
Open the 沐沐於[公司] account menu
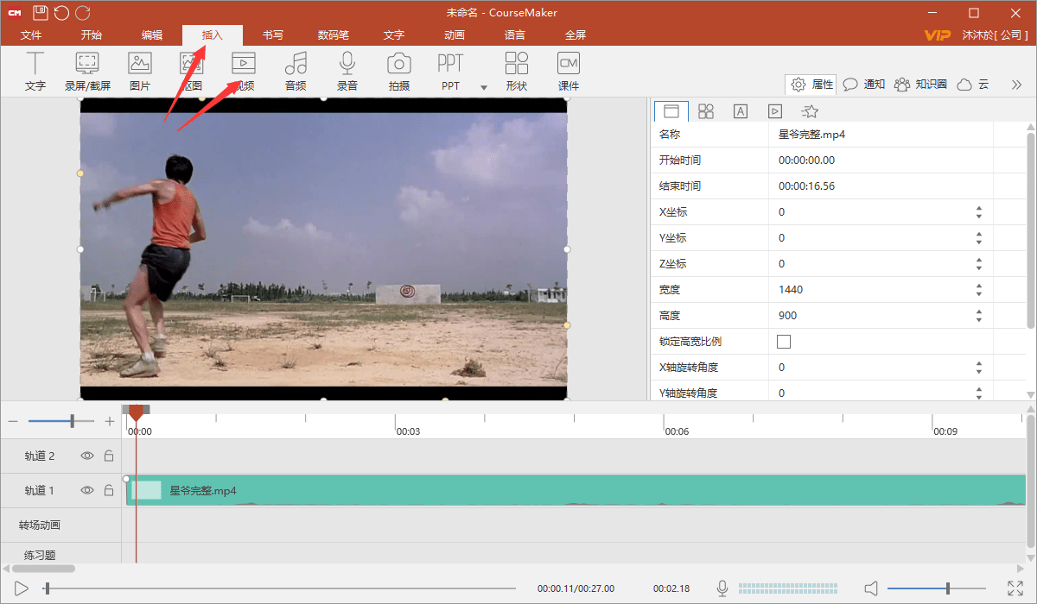pyautogui.click(x=994, y=35)
